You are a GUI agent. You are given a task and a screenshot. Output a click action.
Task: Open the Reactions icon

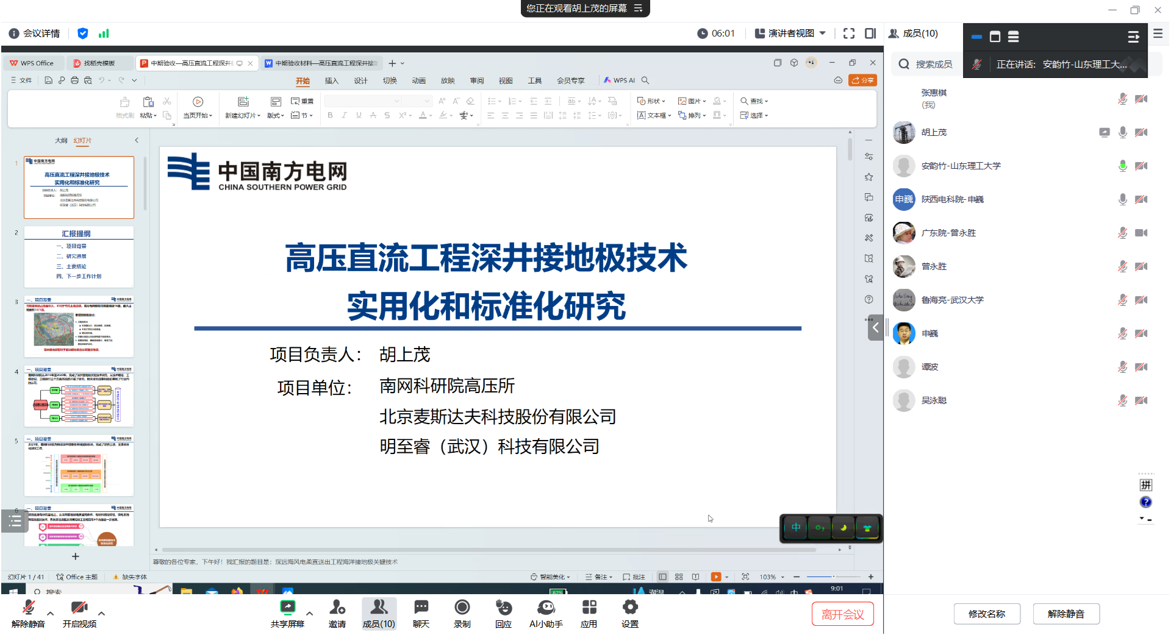[x=503, y=608]
